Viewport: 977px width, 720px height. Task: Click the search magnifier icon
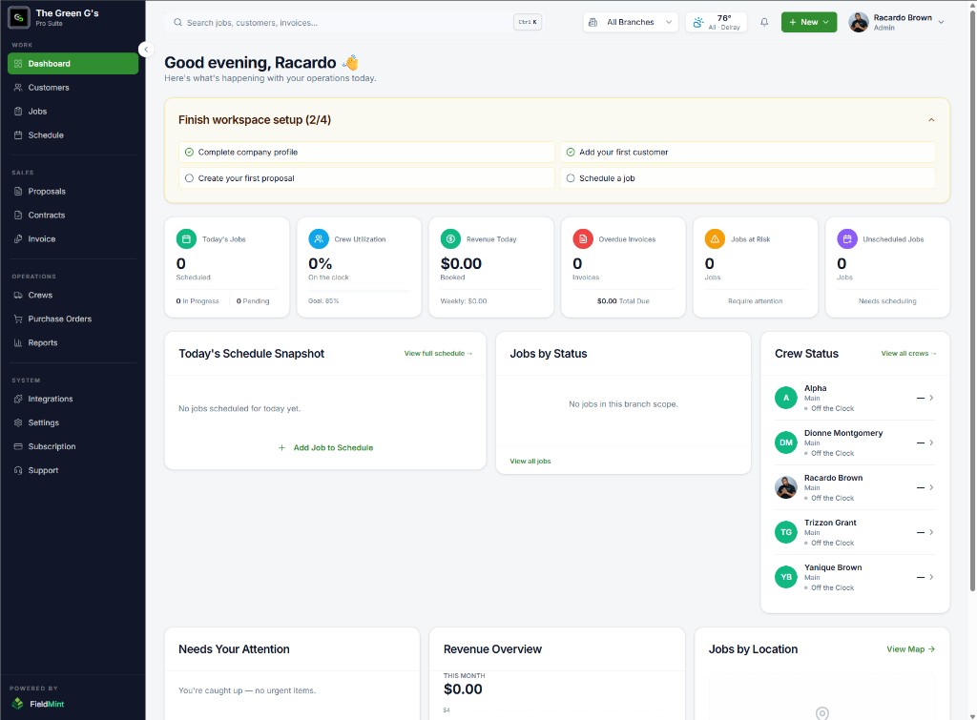click(177, 23)
